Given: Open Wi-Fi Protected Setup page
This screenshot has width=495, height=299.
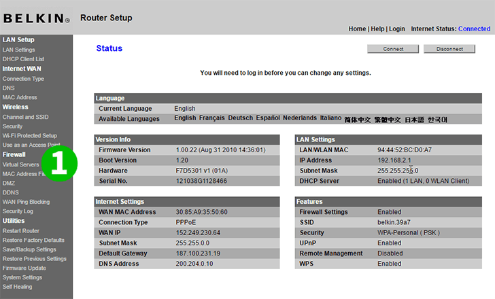Looking at the screenshot, I should click(30, 136).
